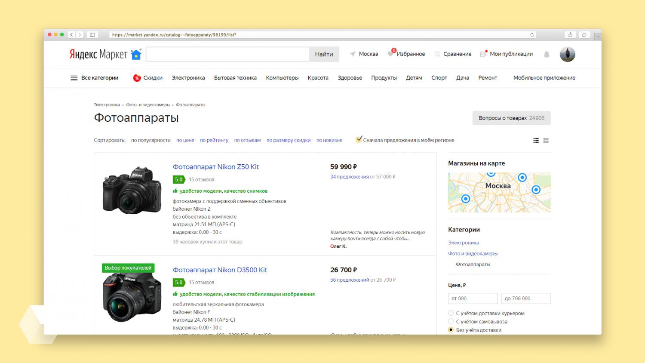
Task: Sort by по цене
Action: click(x=185, y=140)
